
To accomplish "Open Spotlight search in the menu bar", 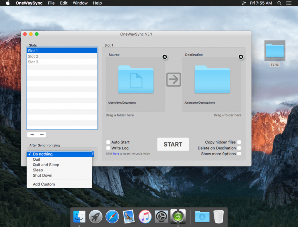I will pos(279,3).
